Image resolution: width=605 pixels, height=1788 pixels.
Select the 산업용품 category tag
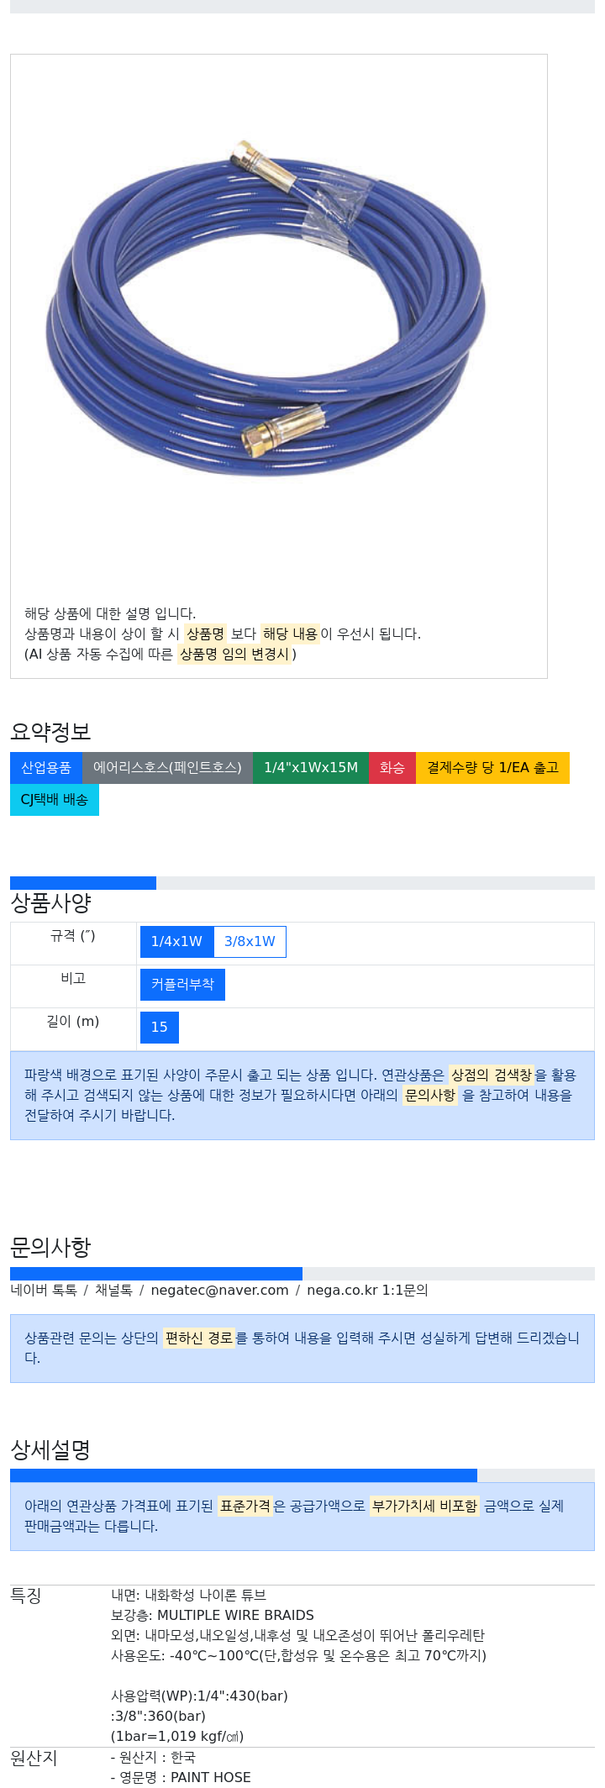46,768
